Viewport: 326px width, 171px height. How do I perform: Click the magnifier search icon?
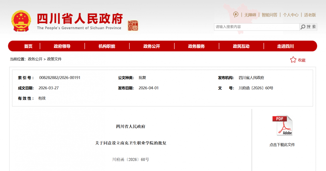tap(303, 27)
